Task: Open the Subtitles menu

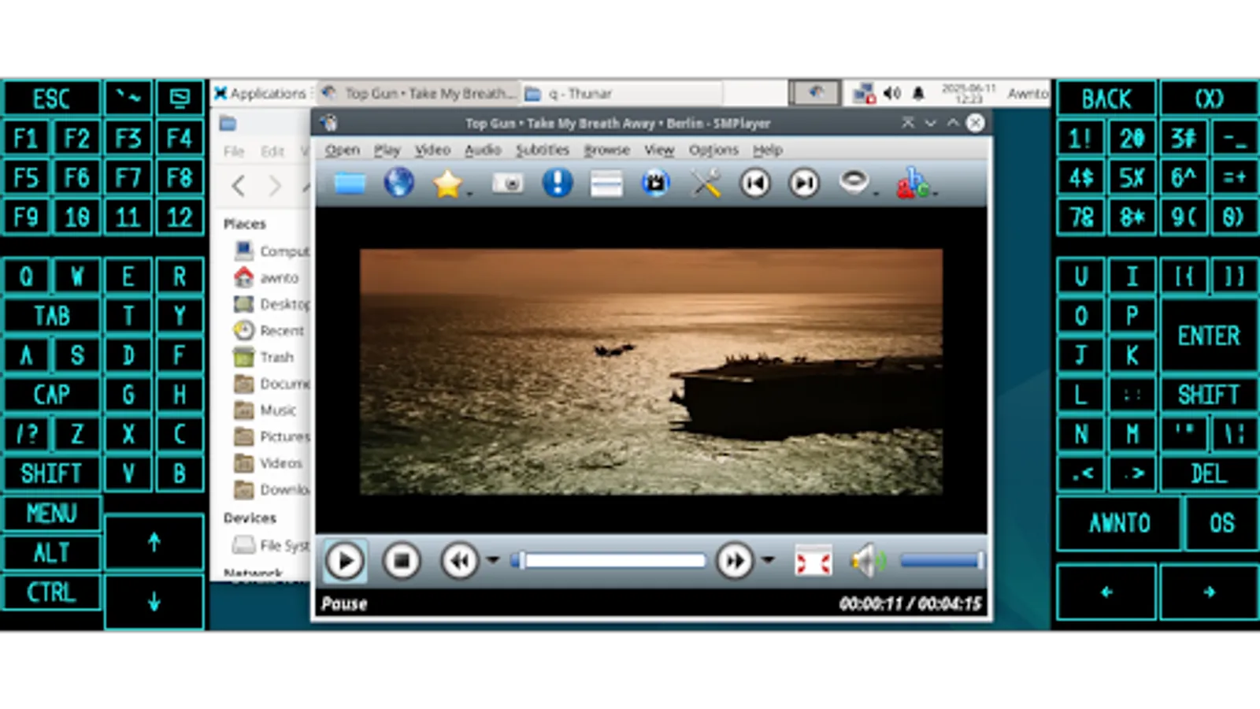Action: pyautogui.click(x=542, y=150)
